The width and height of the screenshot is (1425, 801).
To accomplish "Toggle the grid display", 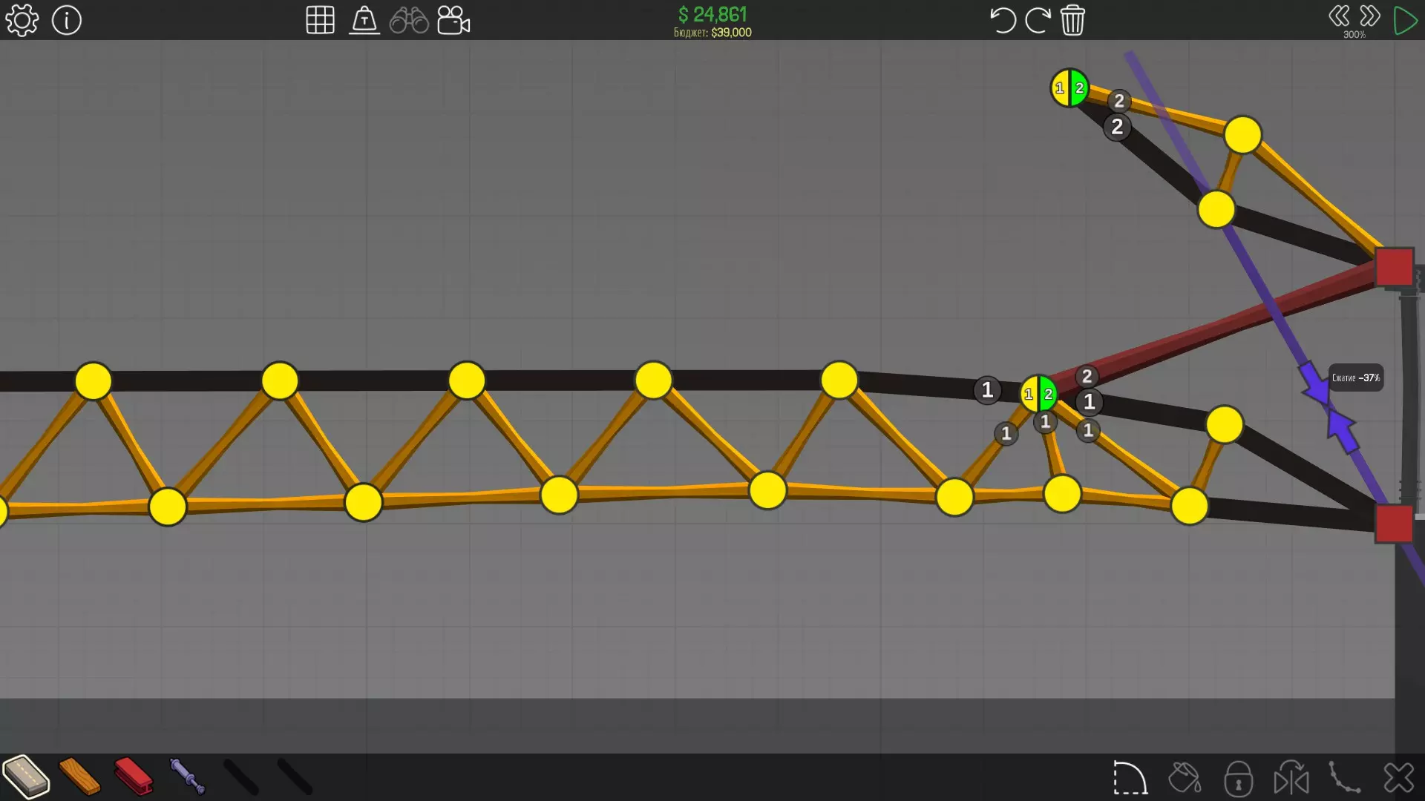I will tap(320, 20).
